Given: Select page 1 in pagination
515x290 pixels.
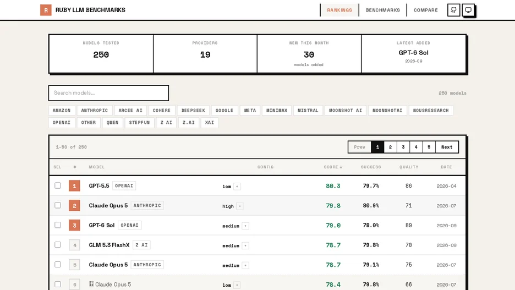Looking at the screenshot, I should [377, 147].
